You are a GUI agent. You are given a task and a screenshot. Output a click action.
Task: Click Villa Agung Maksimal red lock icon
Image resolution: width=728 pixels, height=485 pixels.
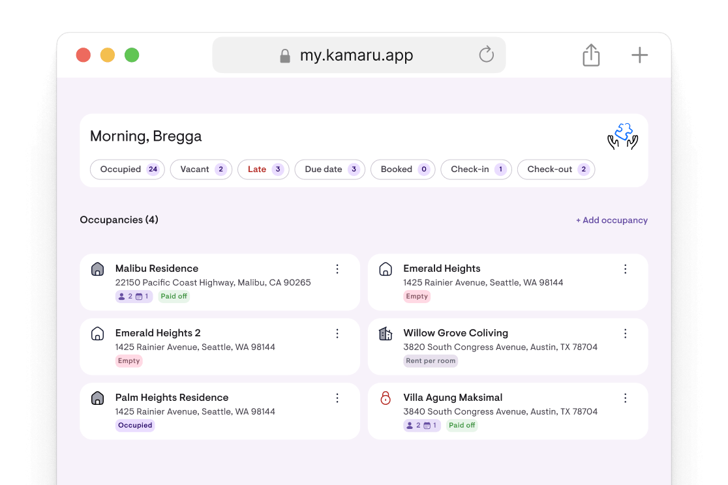[386, 398]
